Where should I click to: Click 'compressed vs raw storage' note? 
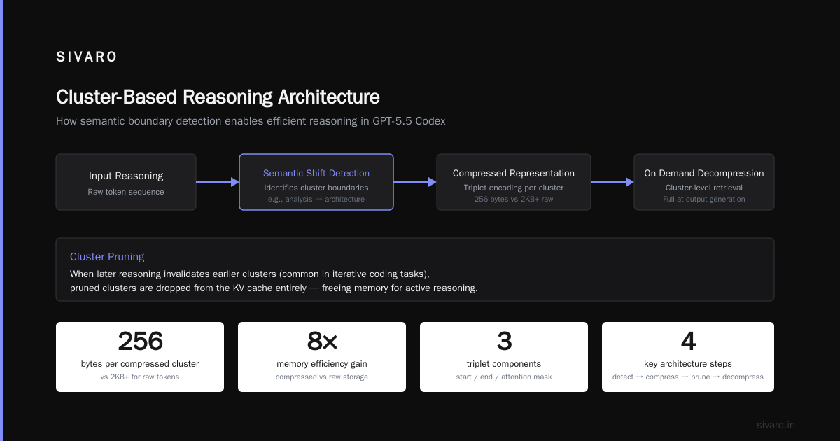click(322, 377)
